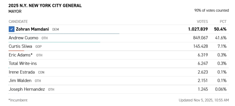Click the blue winner checkmark icon
This screenshot has width=235, height=106.
tap(11, 29)
